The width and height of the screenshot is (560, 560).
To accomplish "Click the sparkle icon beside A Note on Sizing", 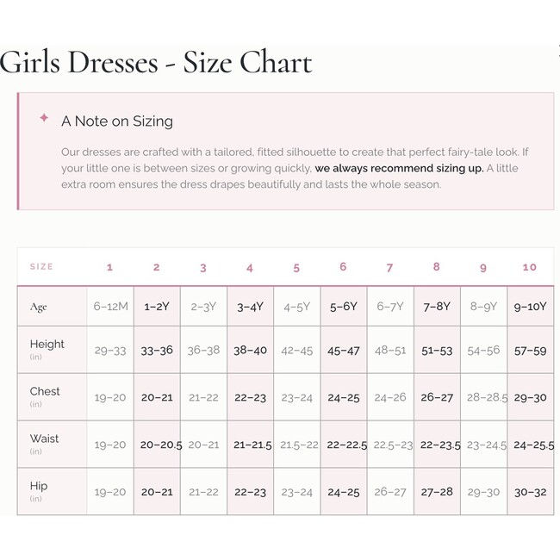I will [44, 118].
